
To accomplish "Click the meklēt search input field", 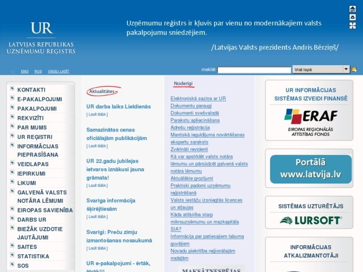I will coord(254,70).
